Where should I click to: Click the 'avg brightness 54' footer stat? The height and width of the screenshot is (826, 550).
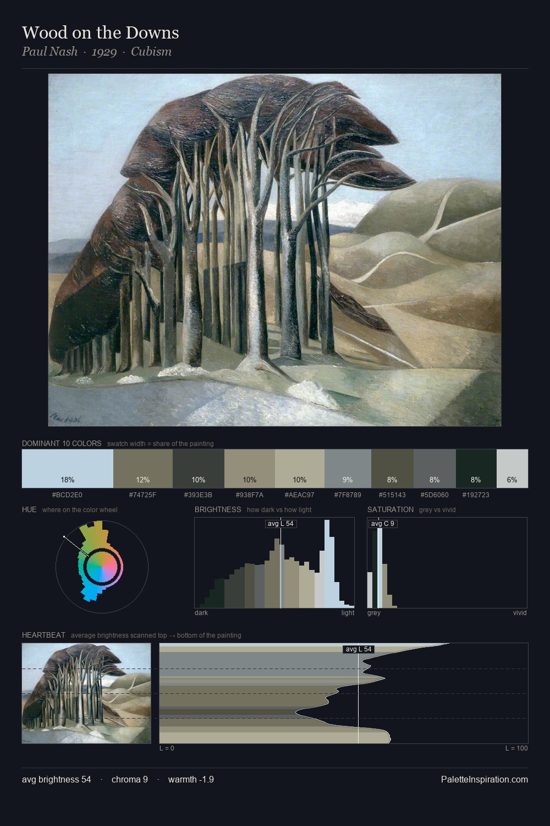[x=57, y=779]
